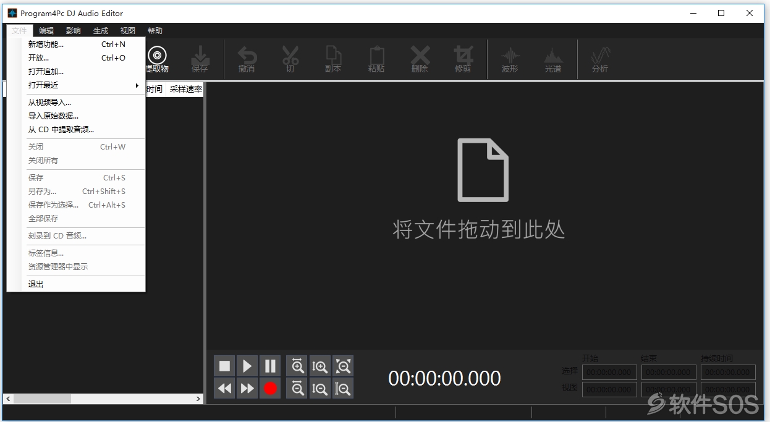
Task: Click the large blank document icon
Action: click(483, 170)
